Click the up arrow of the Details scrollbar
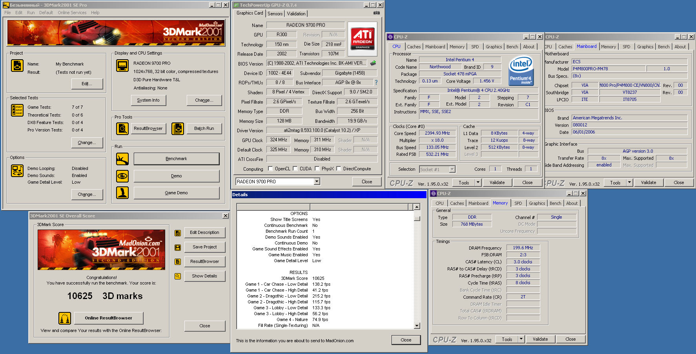The height and width of the screenshot is (354, 696). pyautogui.click(x=417, y=207)
